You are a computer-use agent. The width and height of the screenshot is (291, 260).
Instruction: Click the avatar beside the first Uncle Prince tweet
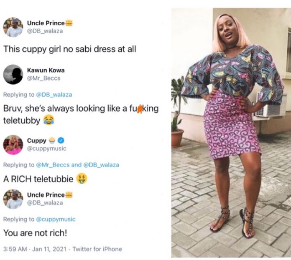[x=13, y=27]
